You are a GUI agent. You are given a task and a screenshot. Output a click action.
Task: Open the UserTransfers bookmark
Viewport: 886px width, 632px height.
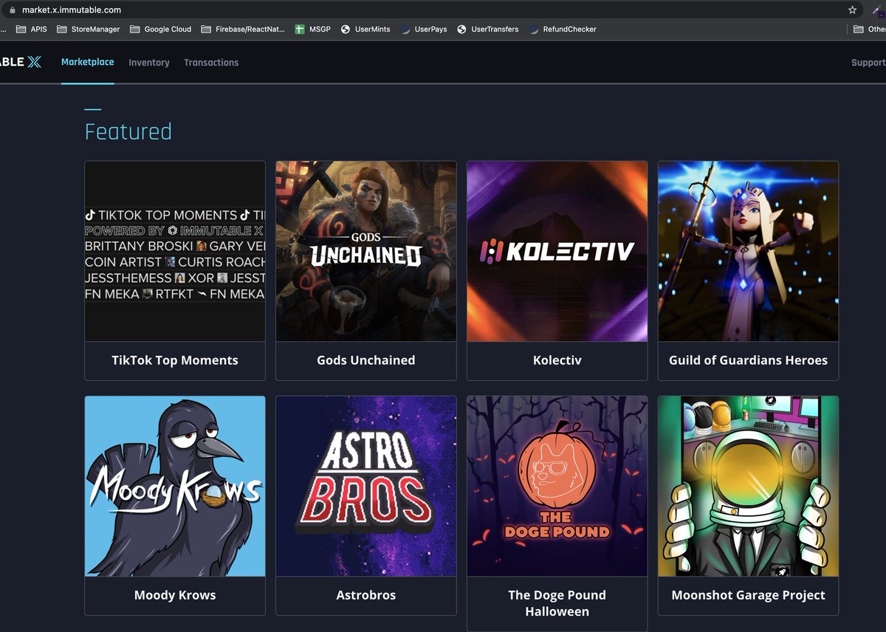pos(488,30)
